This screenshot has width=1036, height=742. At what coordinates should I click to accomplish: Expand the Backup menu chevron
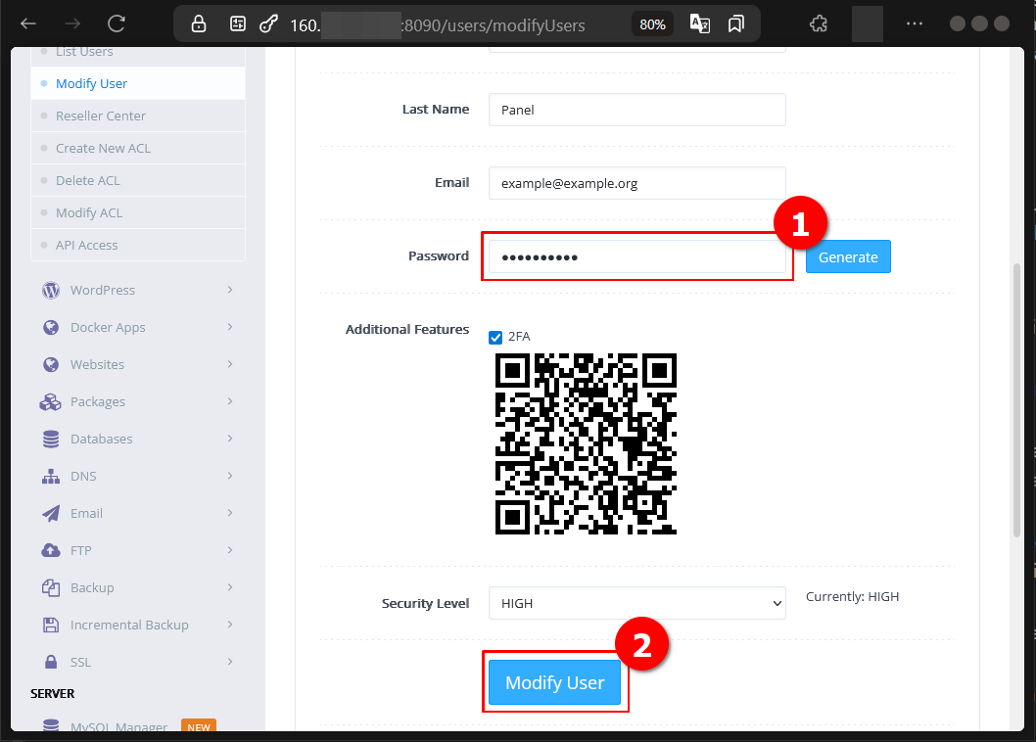pos(230,587)
